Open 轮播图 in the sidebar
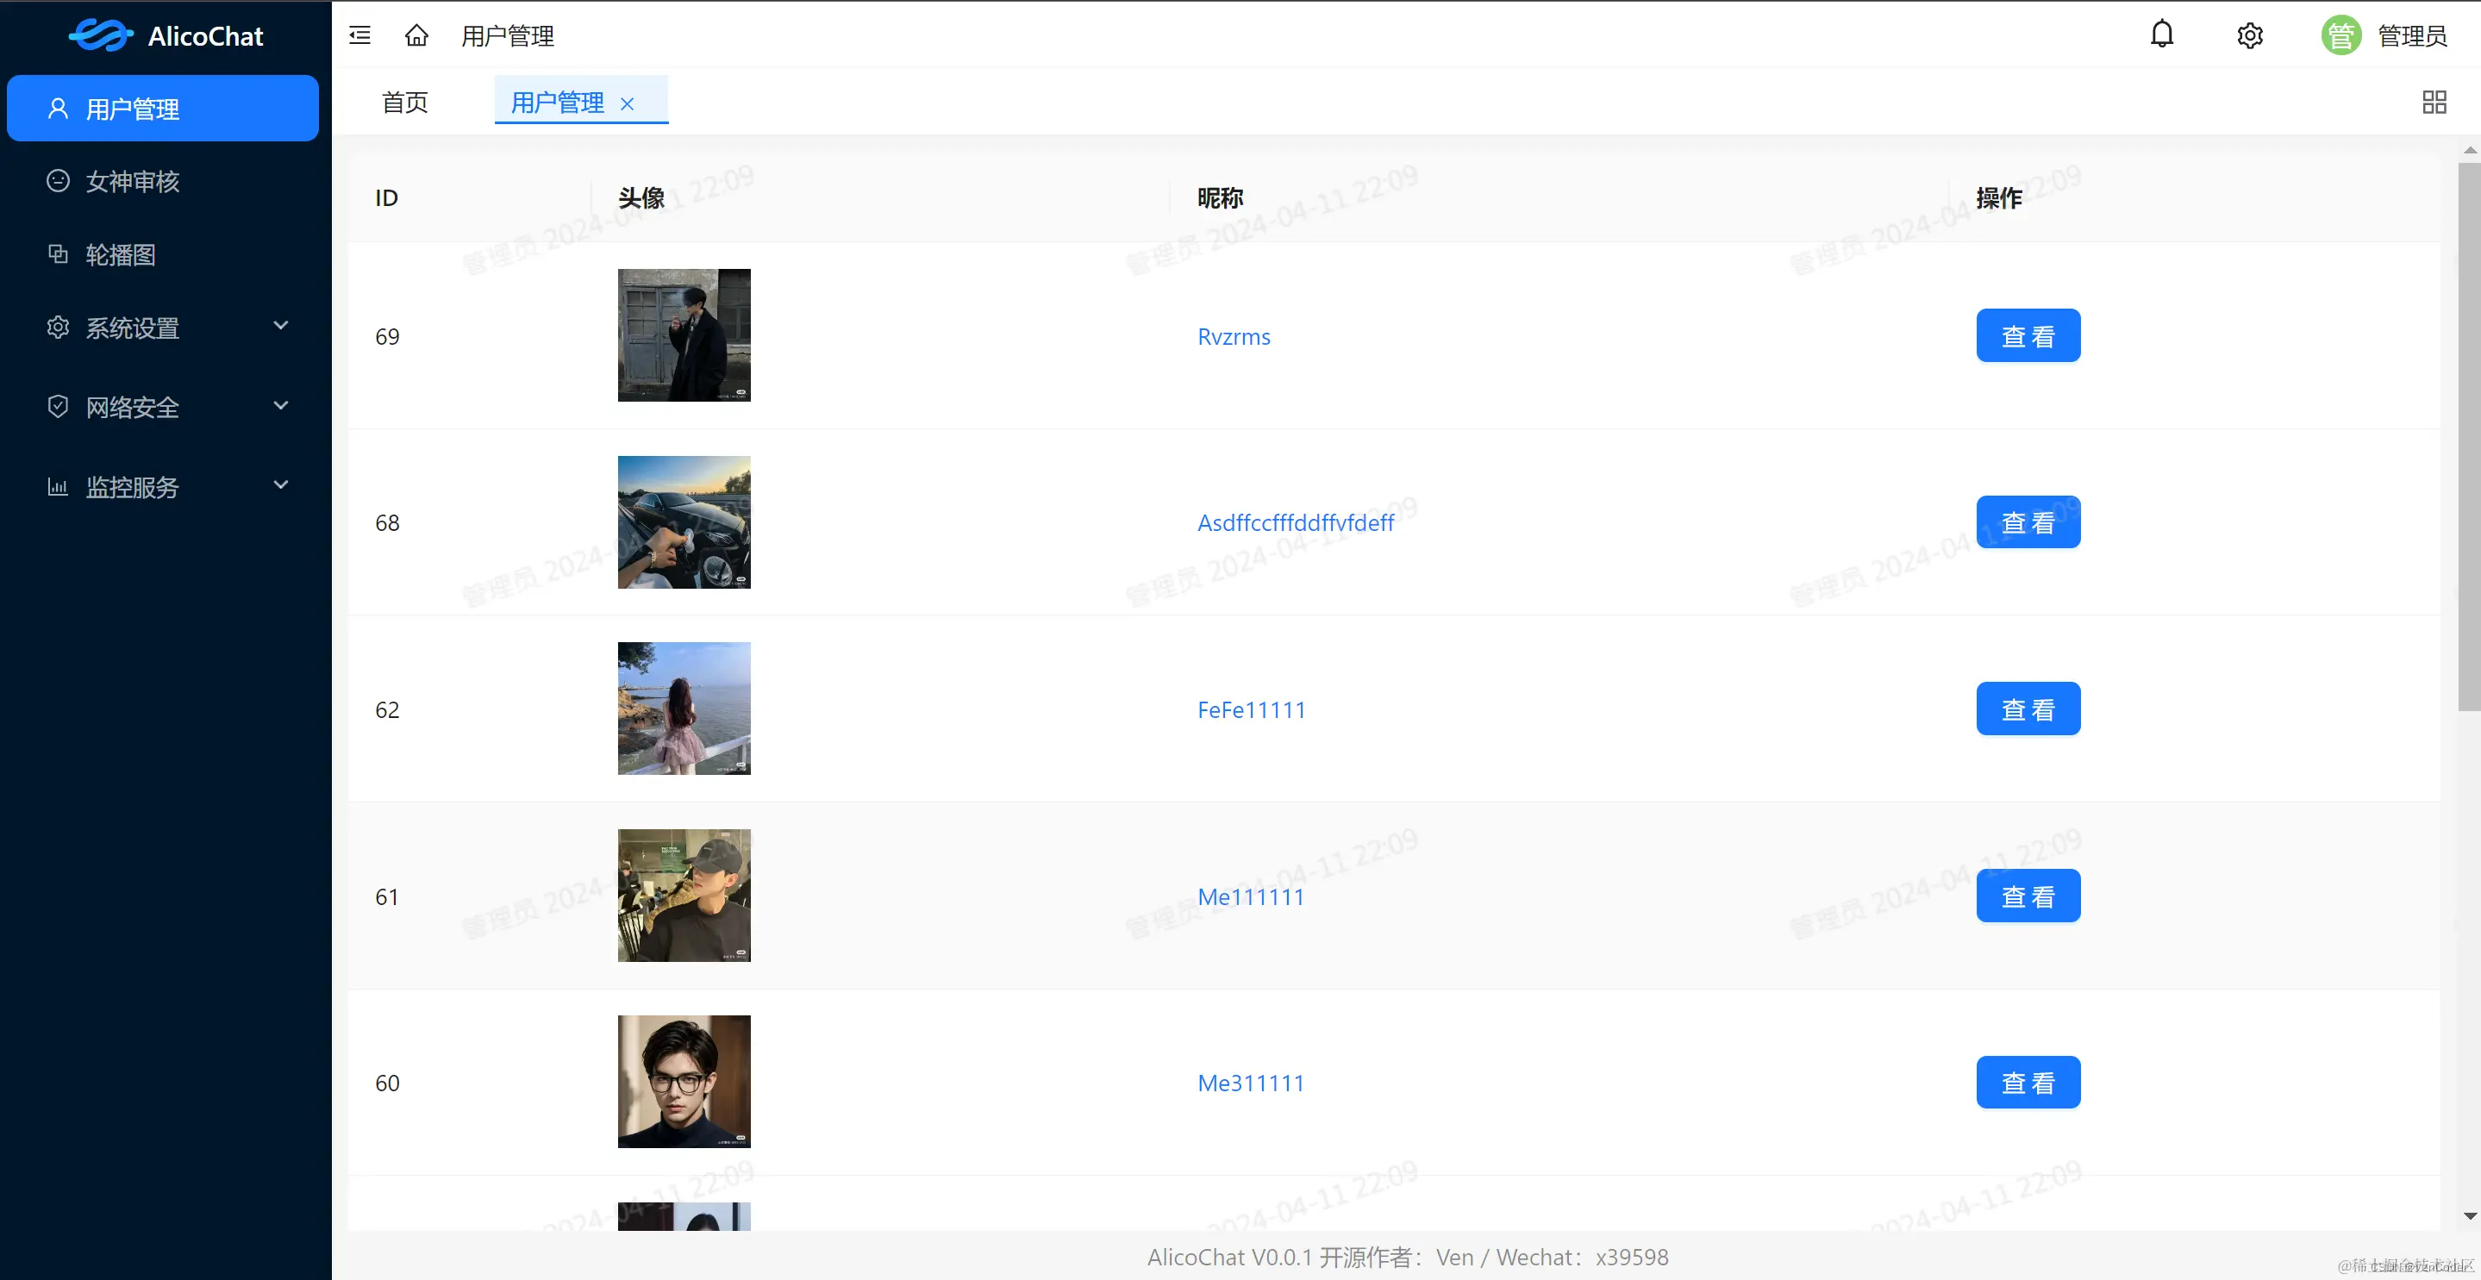The width and height of the screenshot is (2481, 1280). point(121,254)
